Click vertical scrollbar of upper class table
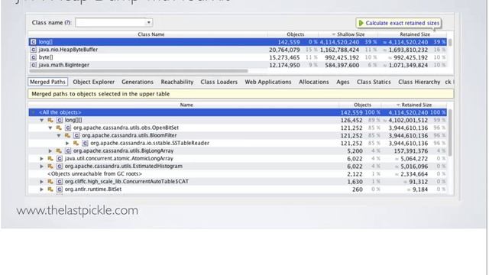489x275 pixels. 450,42
